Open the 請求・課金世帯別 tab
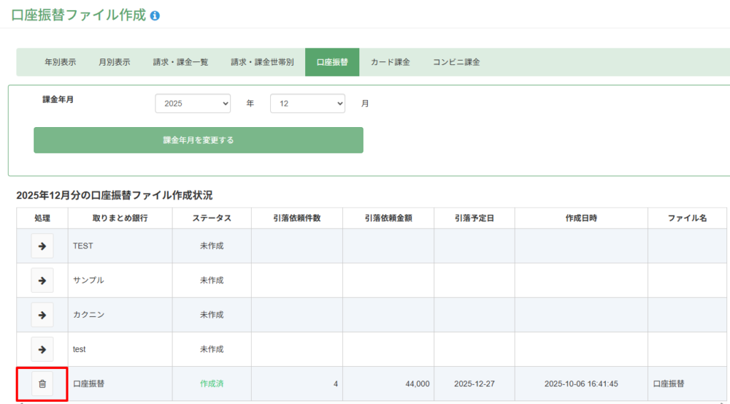This screenshot has height=404, width=730. click(x=262, y=62)
